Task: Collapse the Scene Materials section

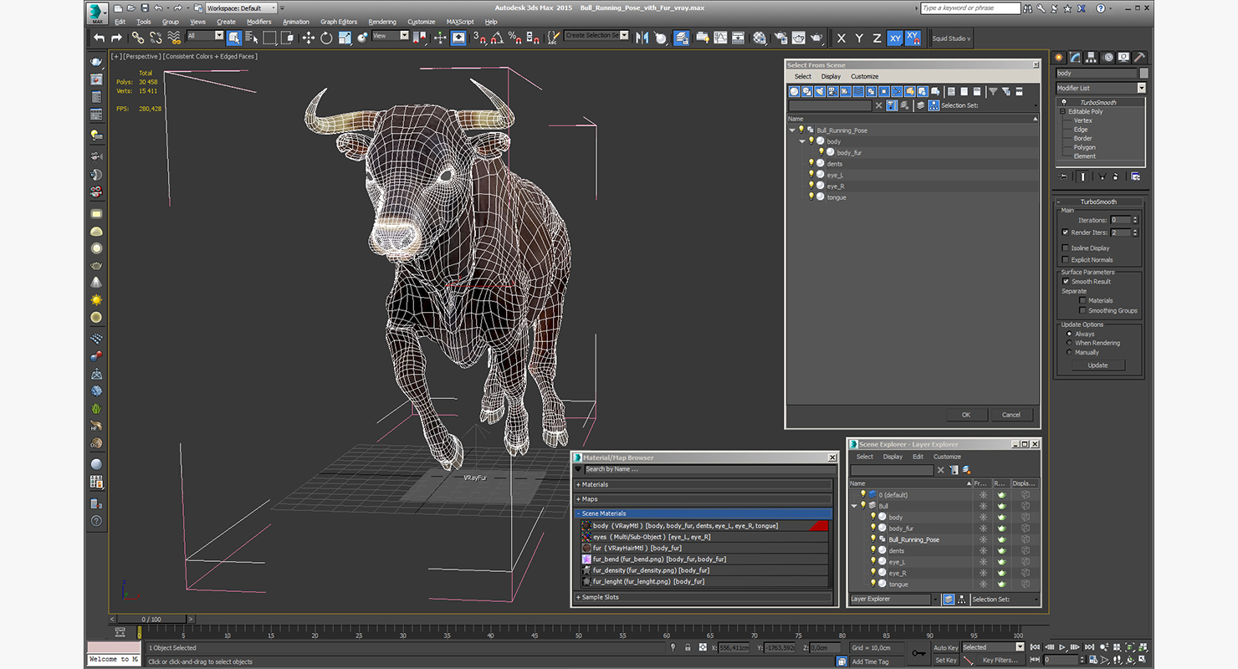Action: [703, 513]
